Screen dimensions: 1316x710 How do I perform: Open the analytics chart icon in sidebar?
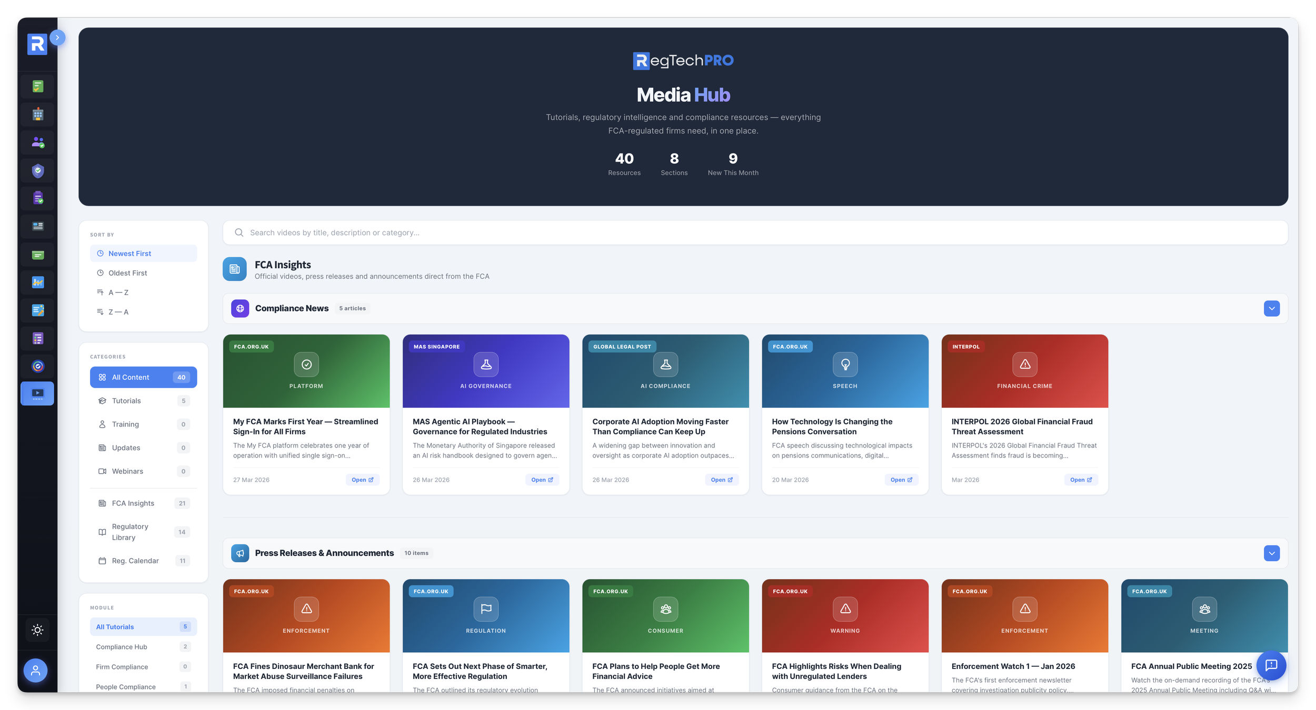pyautogui.click(x=37, y=282)
